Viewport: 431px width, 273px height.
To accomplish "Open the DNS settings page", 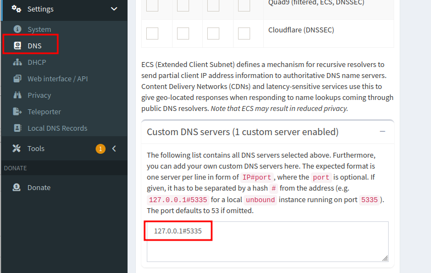I will click(35, 46).
